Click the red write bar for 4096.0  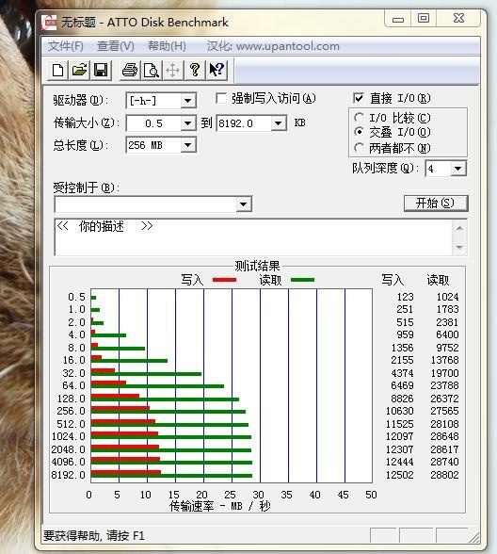coord(125,459)
